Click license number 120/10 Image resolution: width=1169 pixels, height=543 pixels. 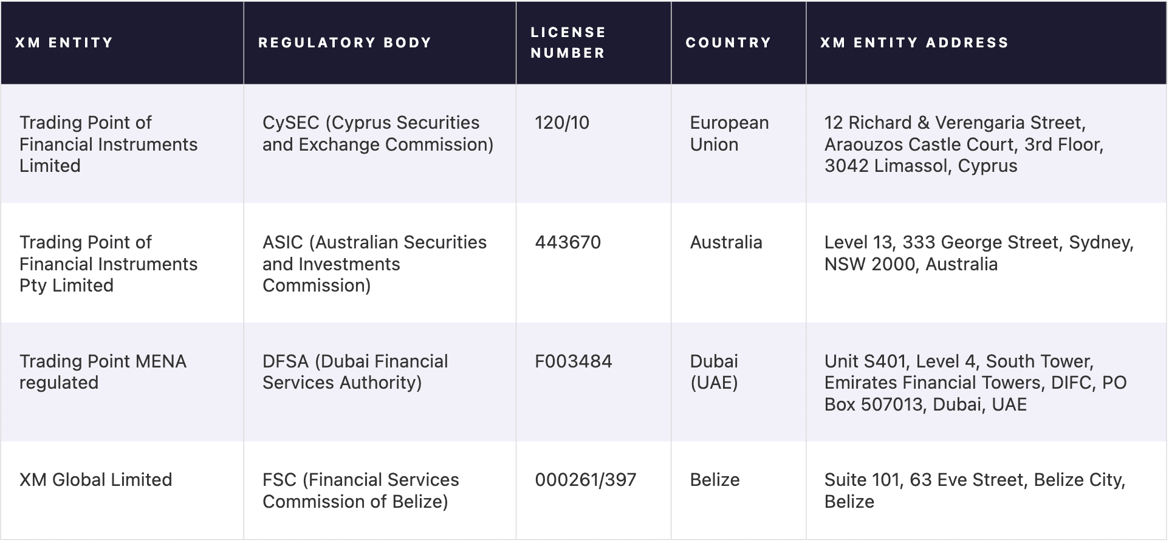click(x=562, y=123)
